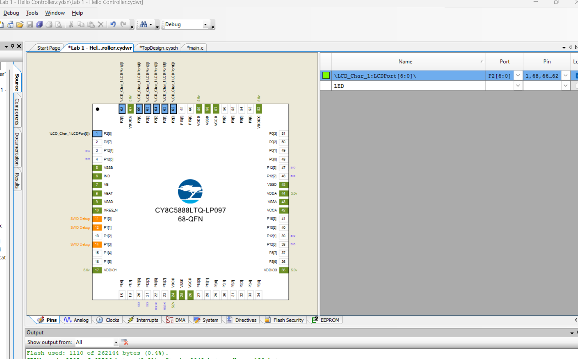Viewport: 578px width, 359px height.
Task: Click the Cut scissors icon
Action: point(71,24)
